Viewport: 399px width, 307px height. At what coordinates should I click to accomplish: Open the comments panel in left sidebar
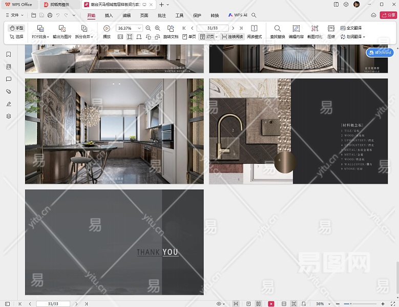point(9,79)
